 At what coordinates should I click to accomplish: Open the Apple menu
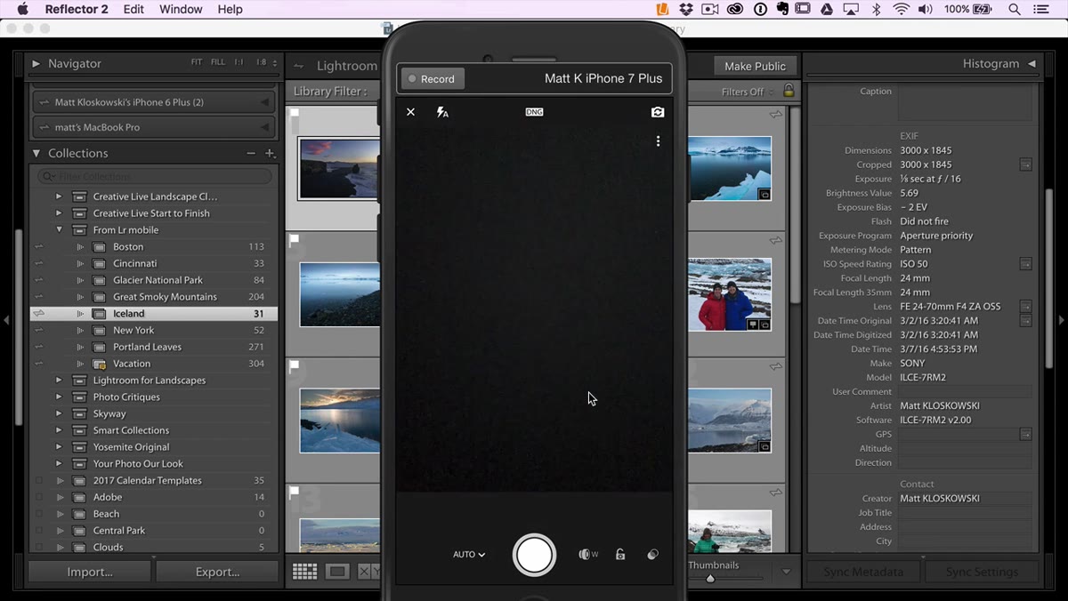coord(22,9)
